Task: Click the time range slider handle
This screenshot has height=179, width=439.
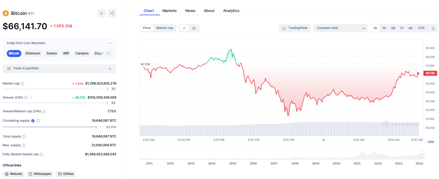Action: [x=423, y=154]
